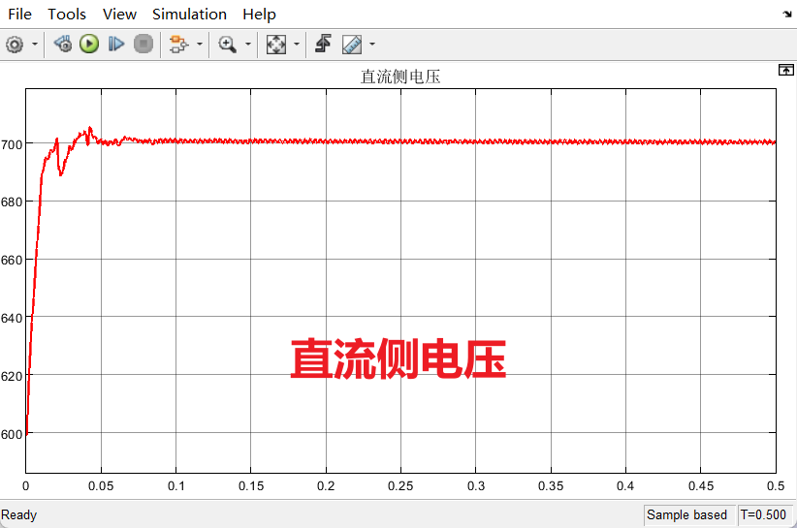Image resolution: width=797 pixels, height=528 pixels.
Task: Click the dock scope arrow icon
Action: click(787, 15)
